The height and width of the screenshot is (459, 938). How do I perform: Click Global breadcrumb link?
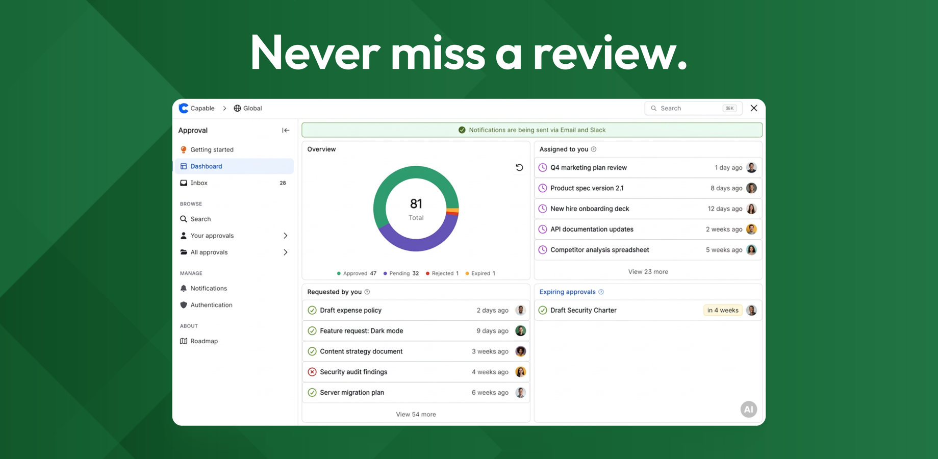click(x=252, y=108)
